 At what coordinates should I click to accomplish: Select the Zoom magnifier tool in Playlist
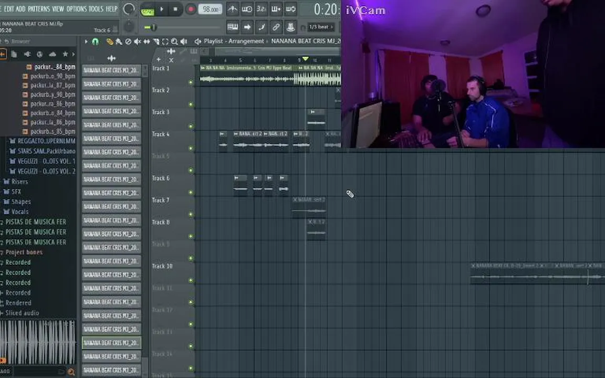pos(174,41)
